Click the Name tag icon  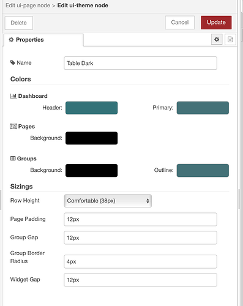[13, 62]
